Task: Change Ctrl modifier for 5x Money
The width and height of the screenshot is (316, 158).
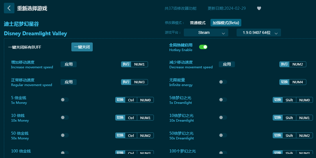Action: click(131, 100)
